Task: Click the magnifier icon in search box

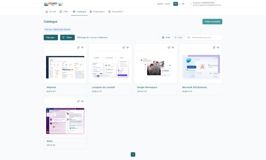Action: click(189, 38)
